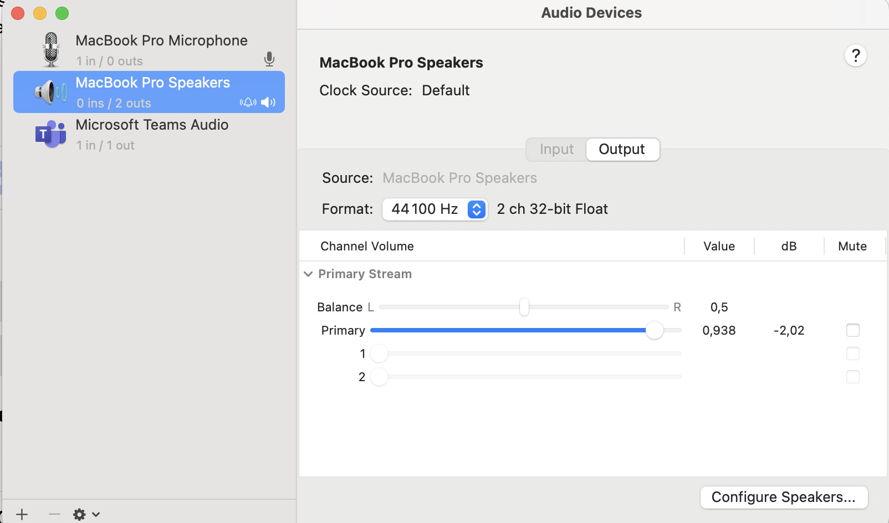Click Configure Speakers button
Viewport: 889px width, 523px height.
(783, 497)
